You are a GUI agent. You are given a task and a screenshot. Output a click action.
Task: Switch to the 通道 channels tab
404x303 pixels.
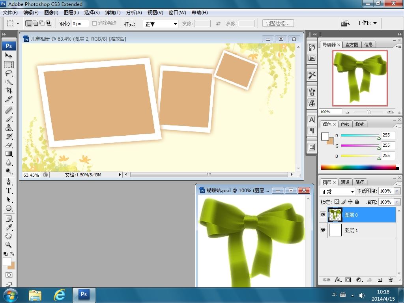point(345,182)
